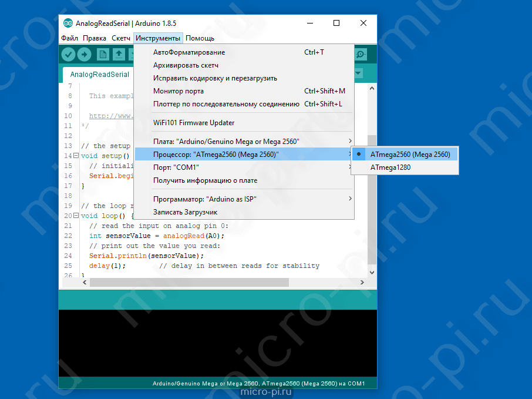Screen dimensions: 532x399
Task: Click АвтоФорматирование menu entry
Action: (189, 52)
